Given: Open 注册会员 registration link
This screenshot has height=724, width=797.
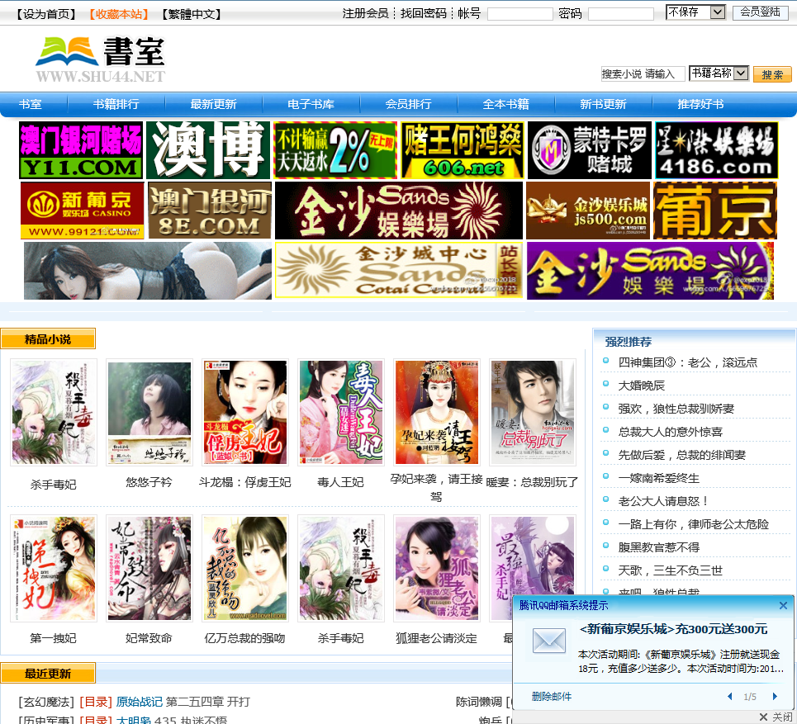Looking at the screenshot, I should (x=365, y=13).
